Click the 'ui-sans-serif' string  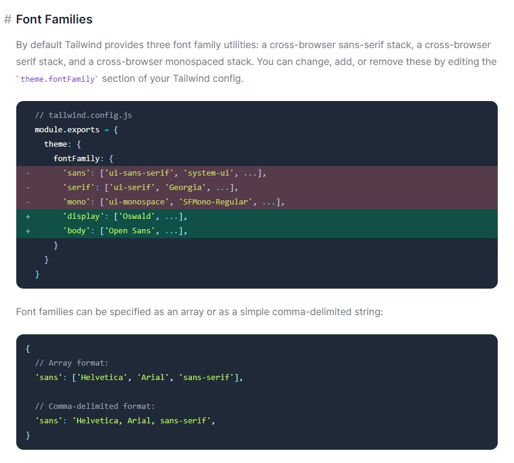coord(141,173)
